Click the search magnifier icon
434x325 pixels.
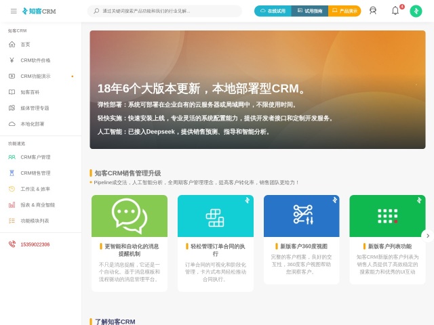[96, 11]
